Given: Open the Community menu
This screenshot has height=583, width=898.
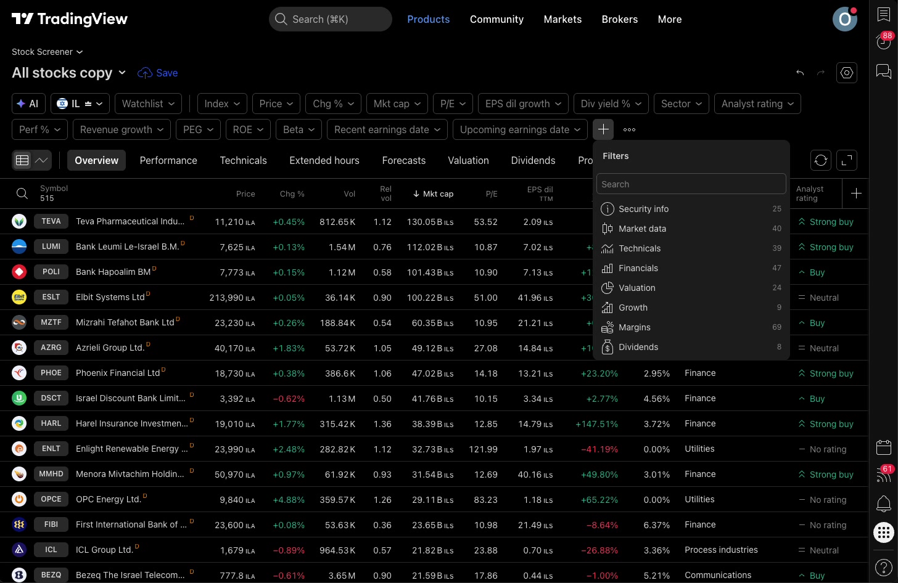Looking at the screenshot, I should click(496, 19).
